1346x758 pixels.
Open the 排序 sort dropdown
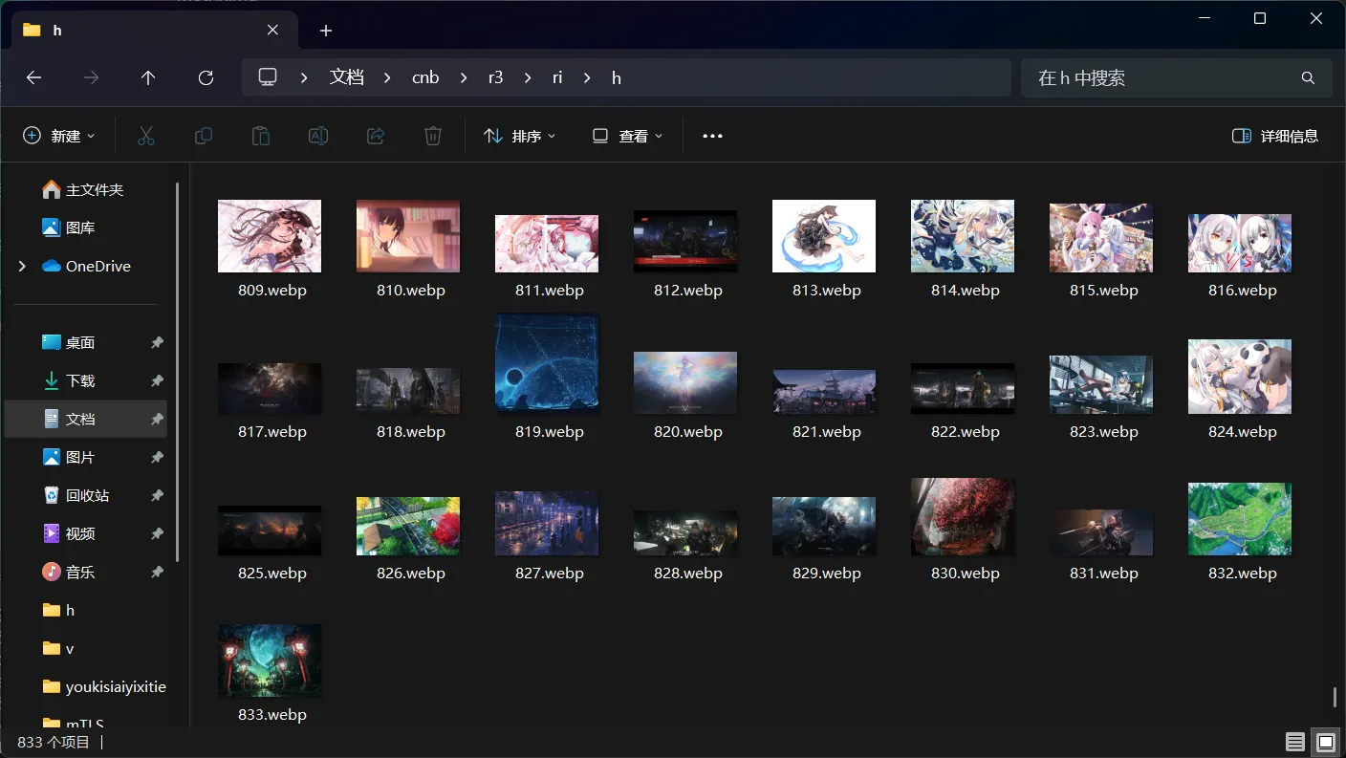520,136
